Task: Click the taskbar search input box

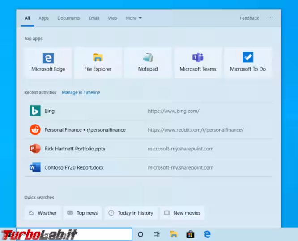Action: pos(74,234)
